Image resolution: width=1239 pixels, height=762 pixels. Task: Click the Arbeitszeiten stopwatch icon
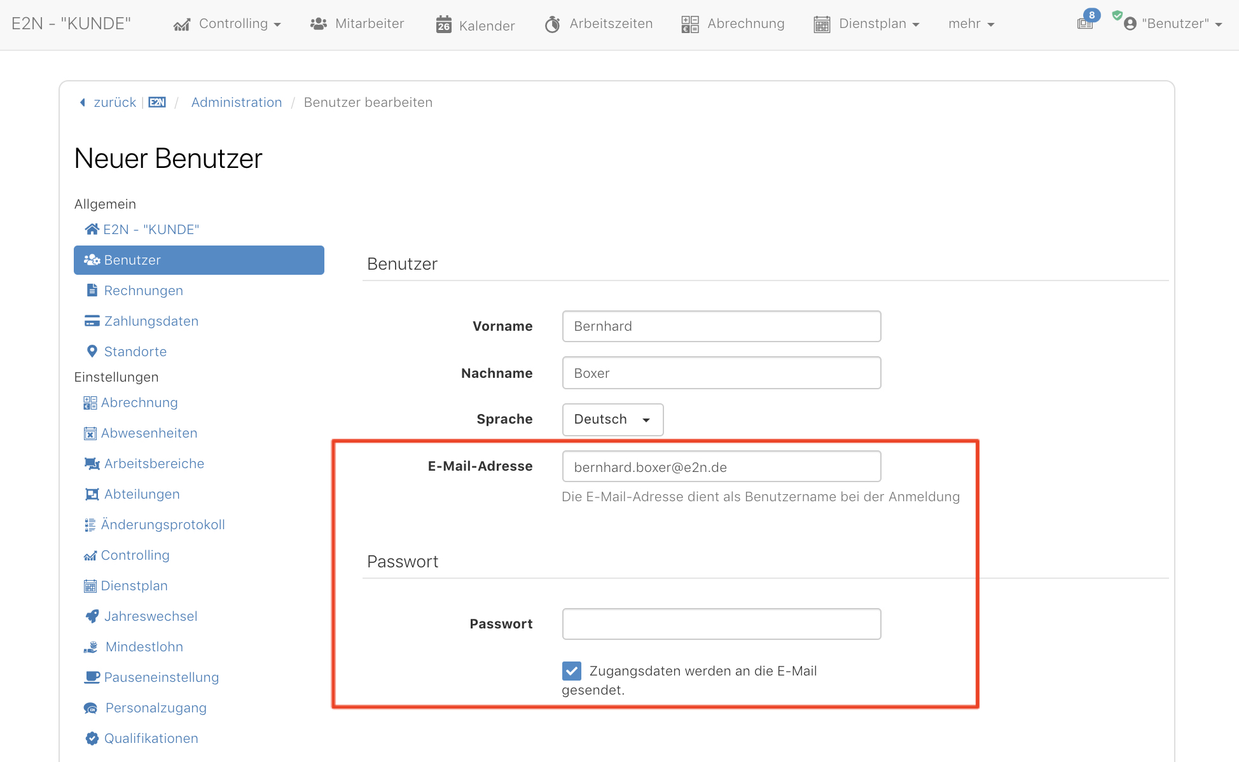pos(552,24)
